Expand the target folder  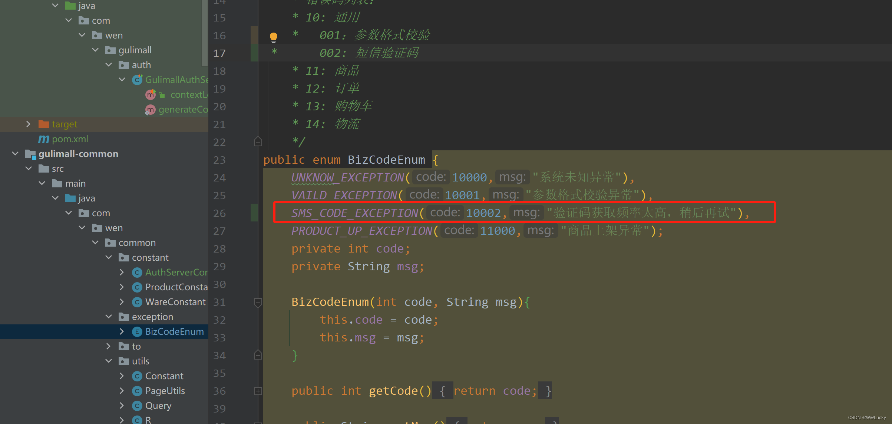click(x=28, y=124)
